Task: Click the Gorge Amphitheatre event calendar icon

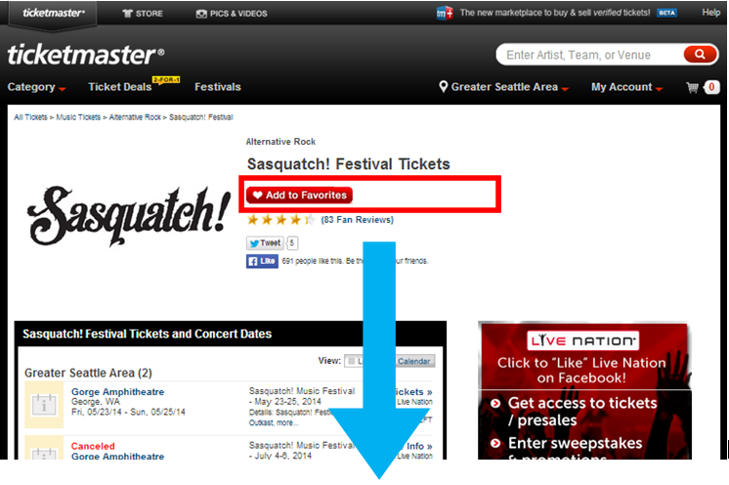Action: [44, 405]
